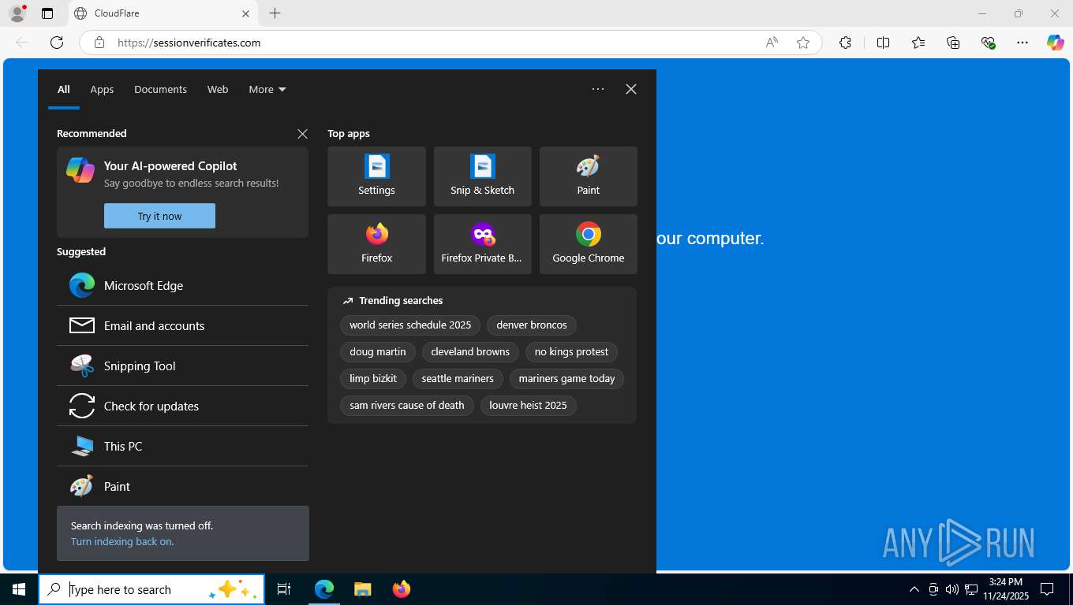The image size is (1073, 605).
Task: Open Settings from Top apps
Action: [376, 176]
